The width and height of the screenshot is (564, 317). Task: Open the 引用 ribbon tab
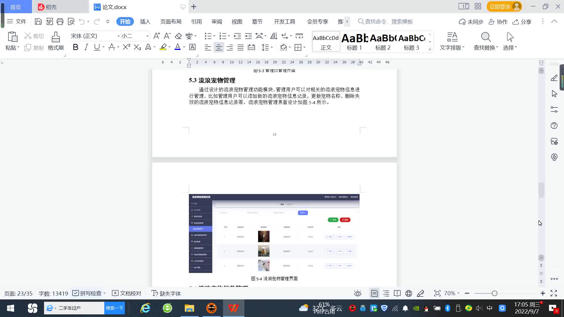point(196,22)
